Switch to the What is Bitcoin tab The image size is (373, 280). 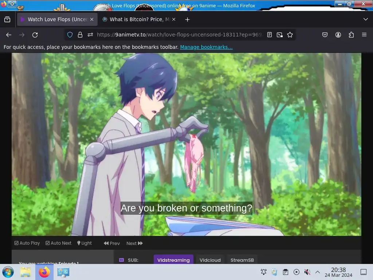140,20
